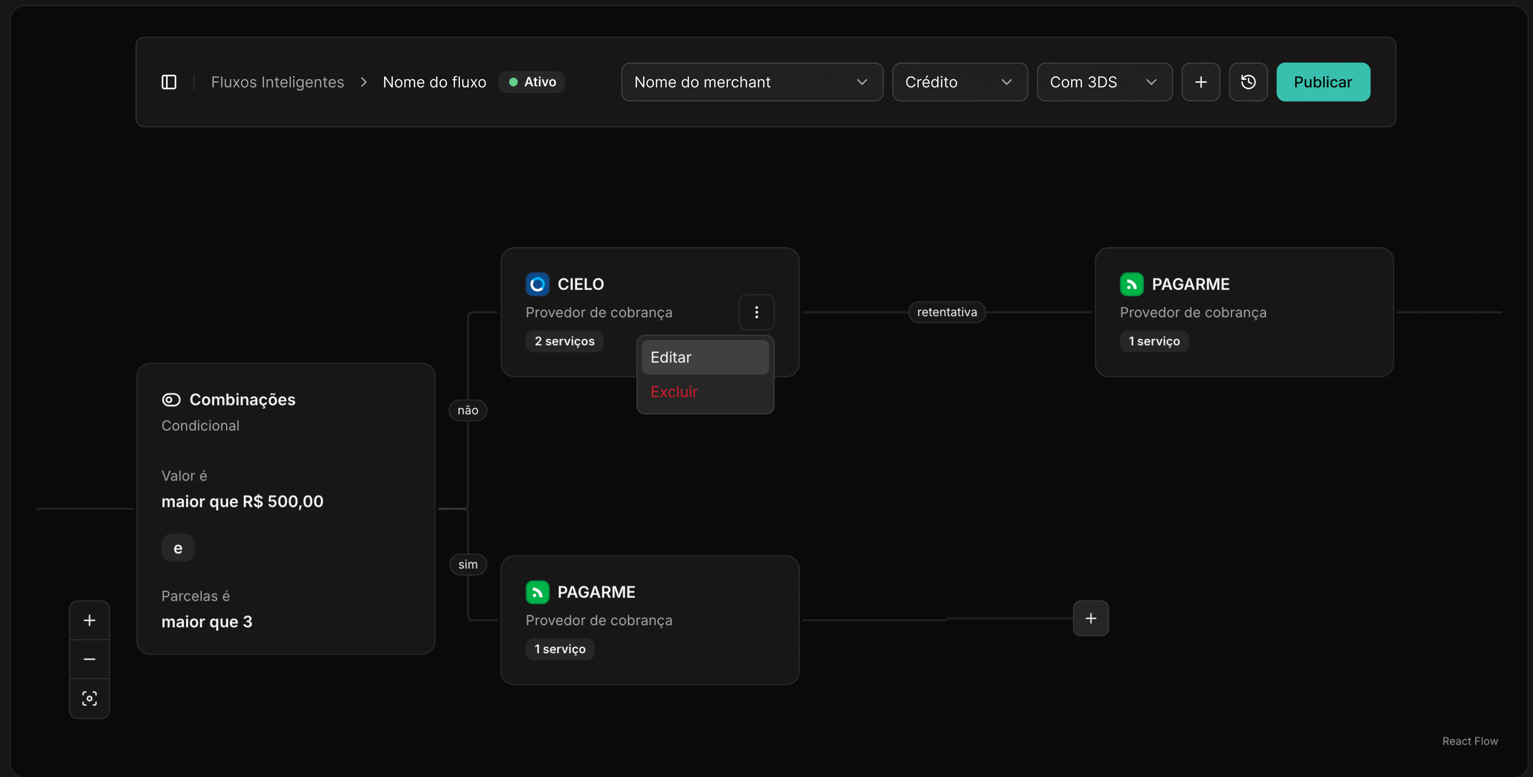1533x777 pixels.
Task: Click the 'Parcelas é' condition label
Action: (x=195, y=596)
